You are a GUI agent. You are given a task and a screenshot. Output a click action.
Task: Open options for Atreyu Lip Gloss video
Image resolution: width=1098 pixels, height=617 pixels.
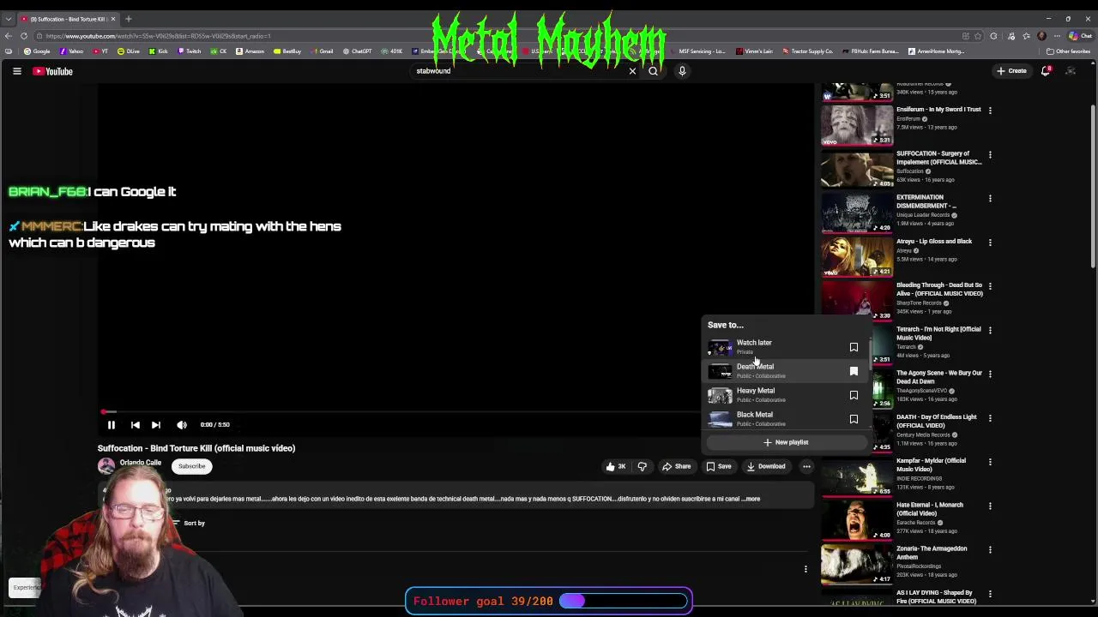tap(990, 243)
